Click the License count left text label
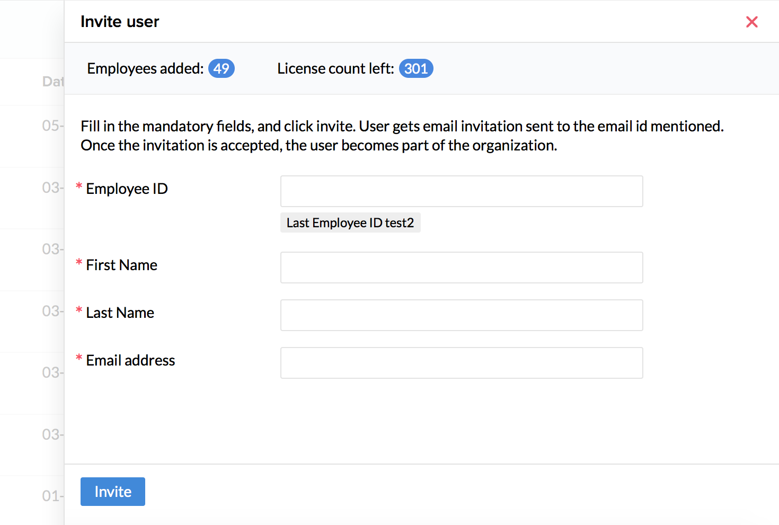 tap(335, 68)
